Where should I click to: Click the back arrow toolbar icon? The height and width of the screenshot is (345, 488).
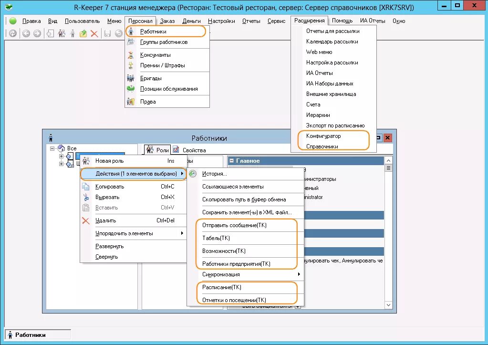point(26,33)
